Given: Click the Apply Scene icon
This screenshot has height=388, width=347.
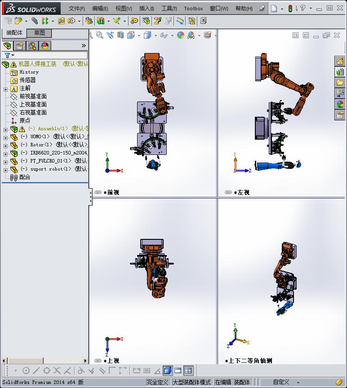Looking at the screenshot, I should [191, 35].
